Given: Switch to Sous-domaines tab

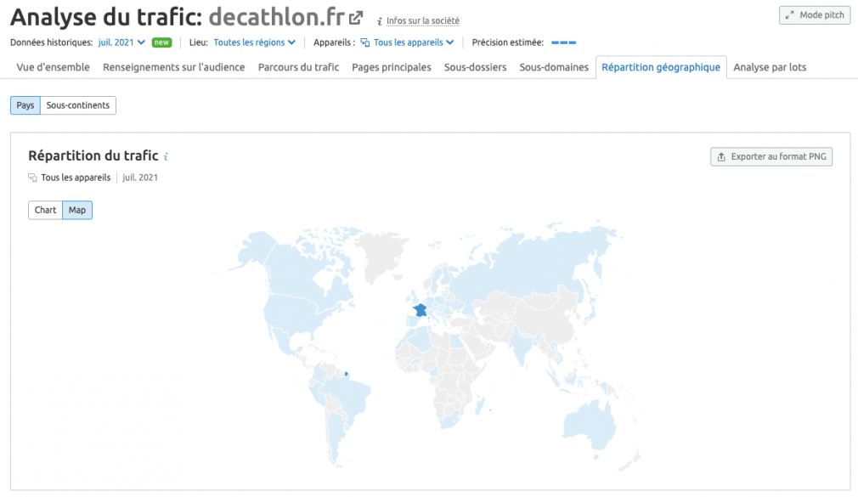Looking at the screenshot, I should click(x=554, y=67).
